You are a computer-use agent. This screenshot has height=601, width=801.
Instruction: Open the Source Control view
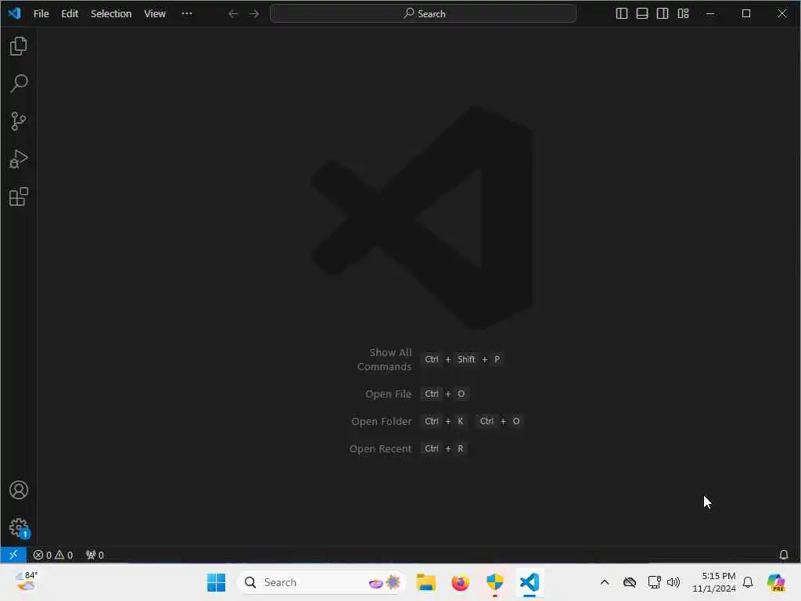click(x=19, y=121)
